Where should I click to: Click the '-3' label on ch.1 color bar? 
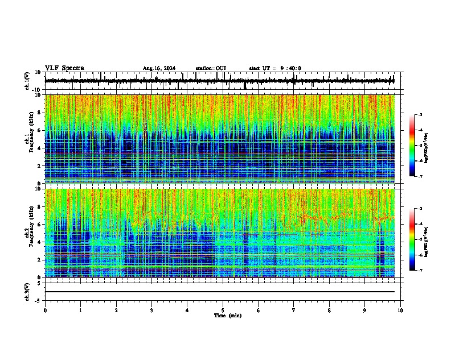coord(420,115)
